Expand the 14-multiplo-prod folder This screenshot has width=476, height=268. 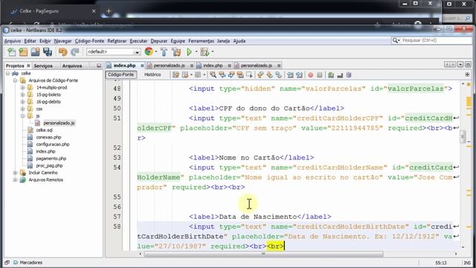click(22, 88)
